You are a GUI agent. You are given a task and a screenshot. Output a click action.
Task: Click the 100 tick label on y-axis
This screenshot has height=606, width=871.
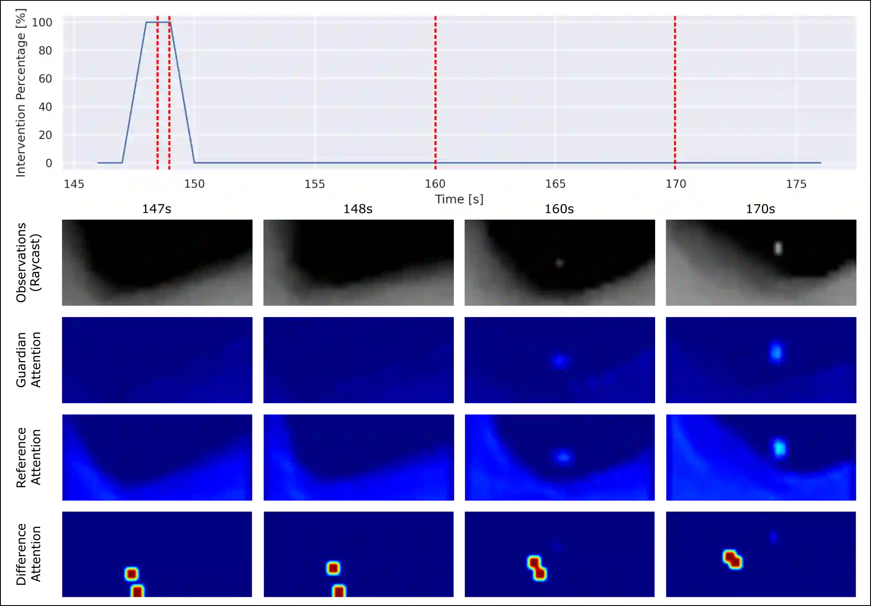42,22
